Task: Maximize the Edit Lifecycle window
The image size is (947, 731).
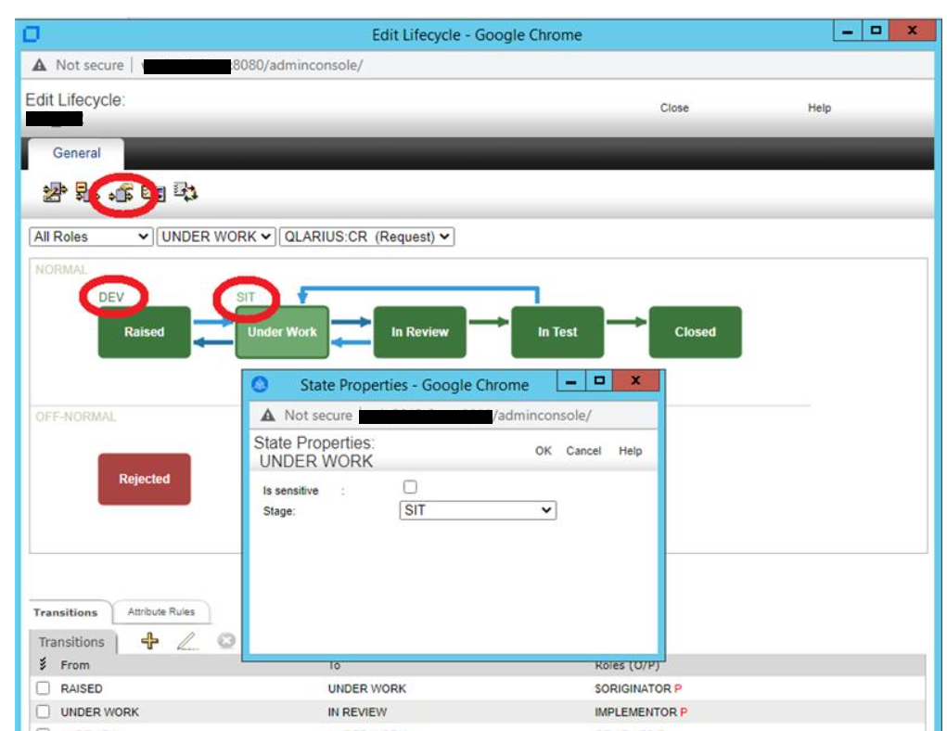Action: 876,31
